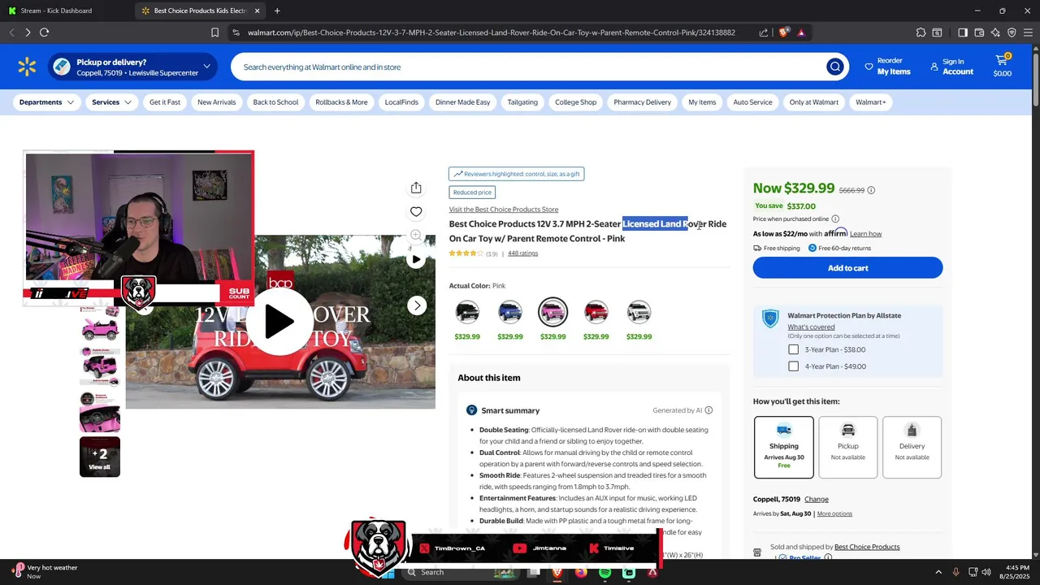The width and height of the screenshot is (1040, 585).
Task: Open More options arrival link
Action: [x=834, y=514]
